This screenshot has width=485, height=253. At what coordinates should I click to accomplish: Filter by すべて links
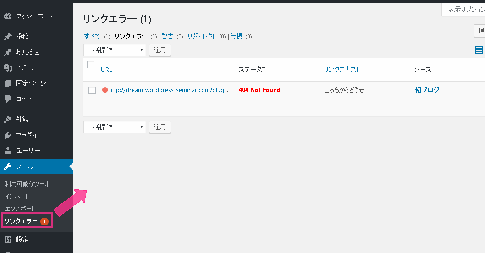[x=92, y=37]
